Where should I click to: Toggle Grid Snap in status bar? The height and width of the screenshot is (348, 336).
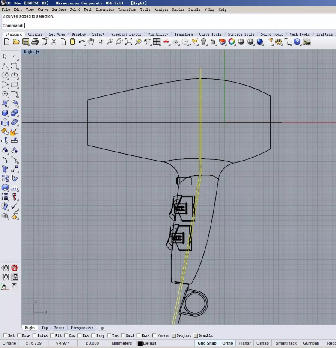207,343
